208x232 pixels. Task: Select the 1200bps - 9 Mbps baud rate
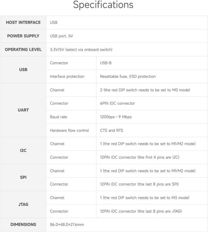(x=116, y=117)
